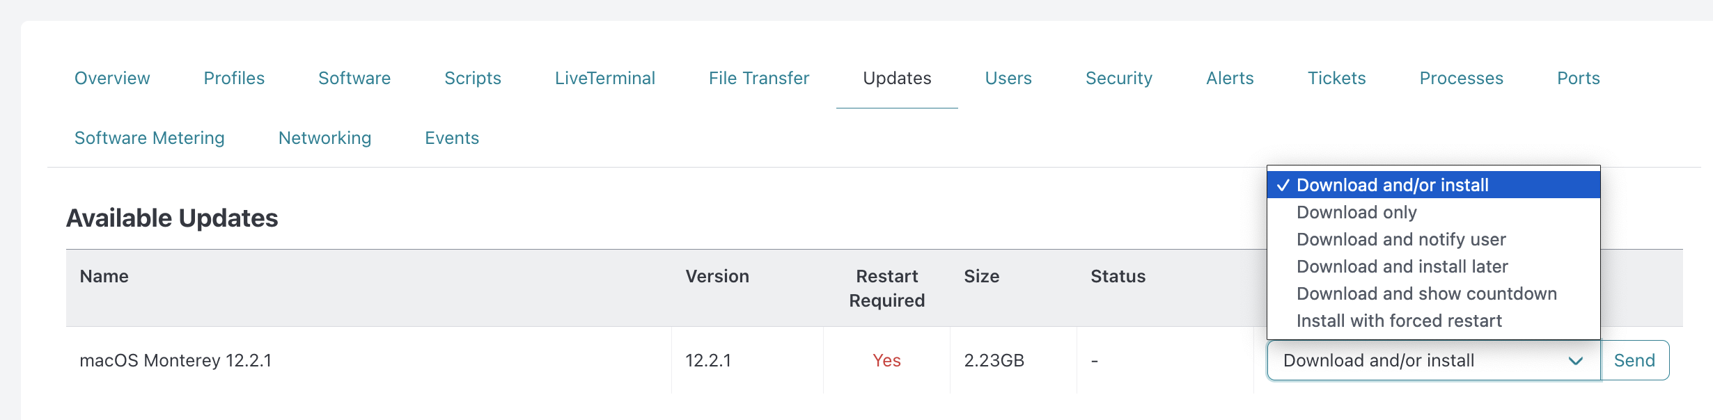
Task: Go to the Software tab
Action: tap(354, 79)
